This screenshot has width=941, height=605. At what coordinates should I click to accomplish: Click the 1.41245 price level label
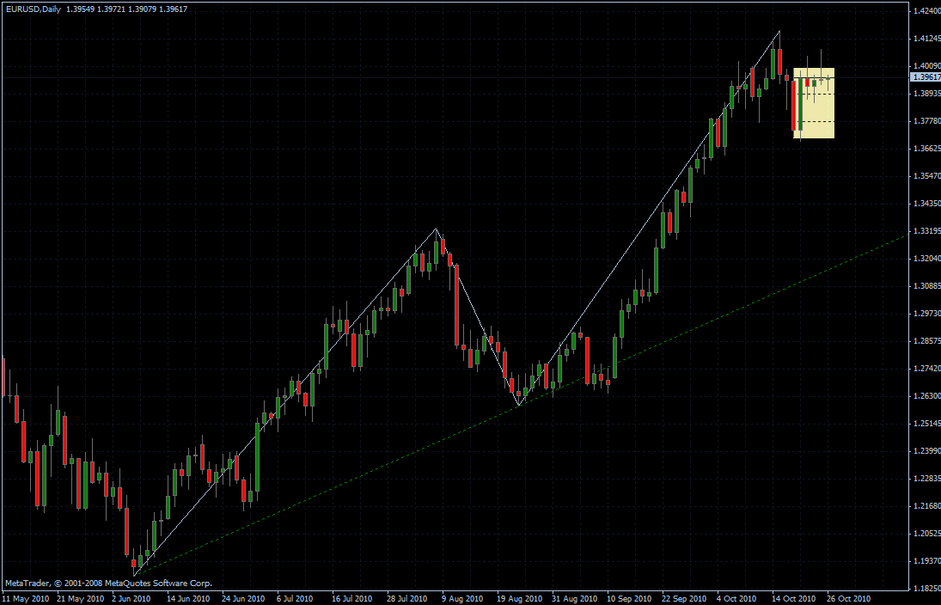tap(926, 39)
